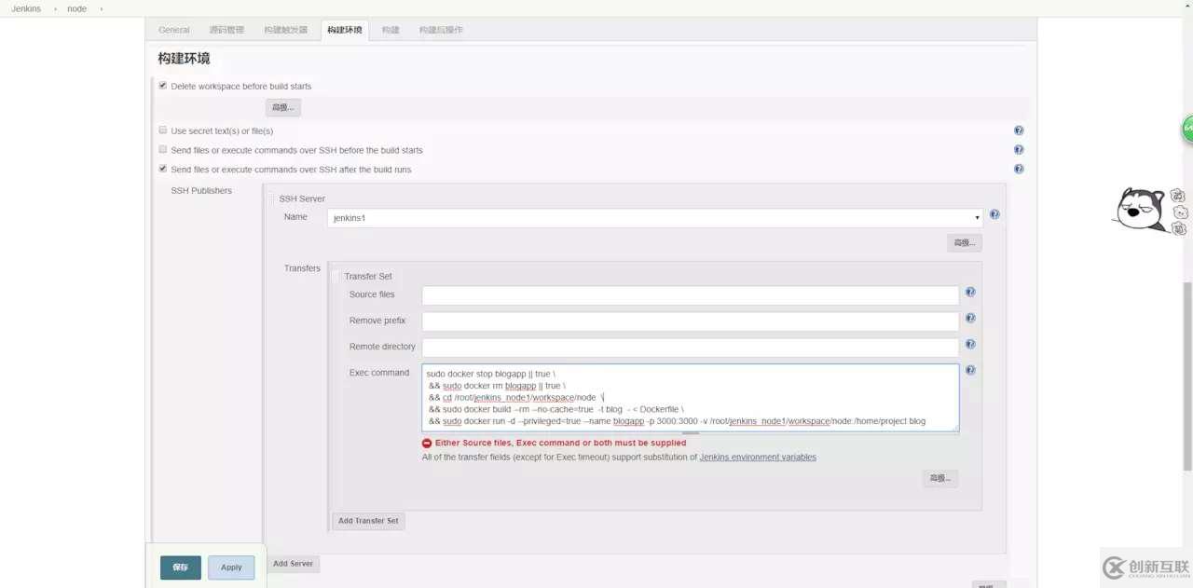Open the SSH Server Name dropdown jenkins1
1193x588 pixels.
pos(656,218)
